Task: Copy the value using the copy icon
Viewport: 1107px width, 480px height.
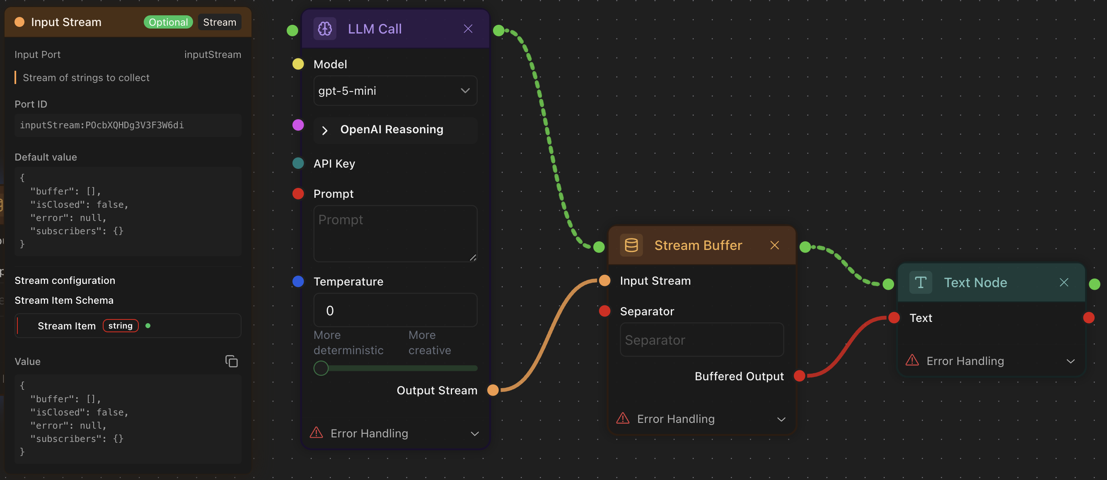Action: (x=231, y=361)
